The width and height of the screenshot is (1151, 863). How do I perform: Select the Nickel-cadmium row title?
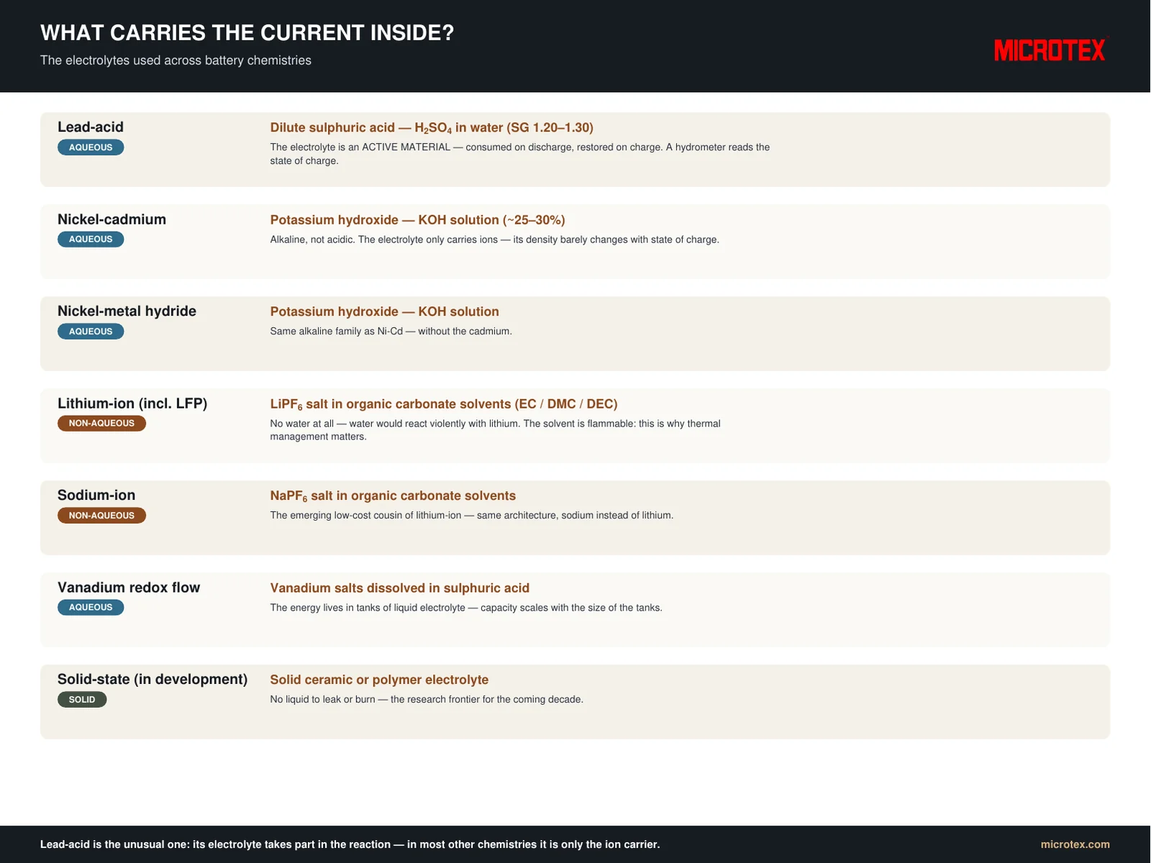[112, 219]
